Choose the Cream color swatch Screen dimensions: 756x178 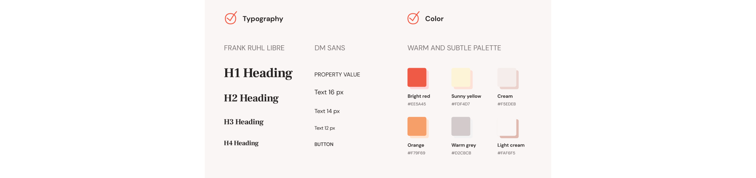(x=507, y=78)
